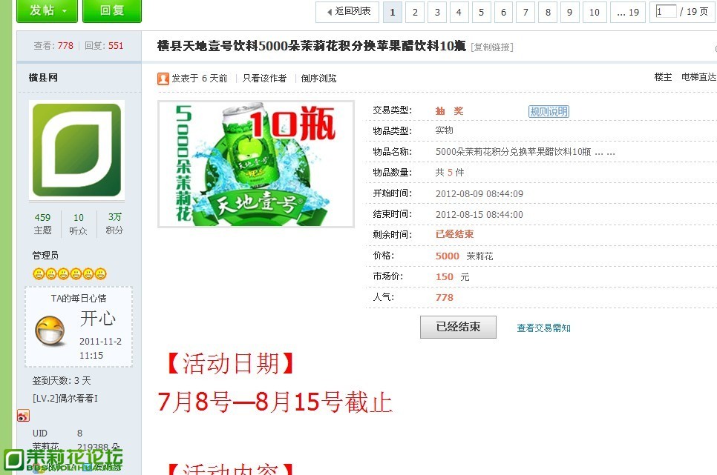Go to page 5
Viewport: 717px width, 475px height.
coord(482,13)
